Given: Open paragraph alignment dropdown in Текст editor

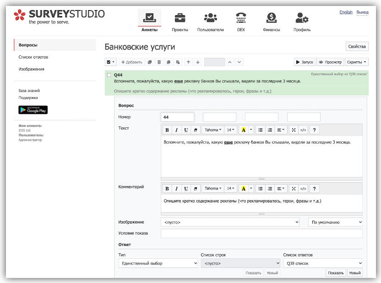Looking at the screenshot, I should 281,130.
